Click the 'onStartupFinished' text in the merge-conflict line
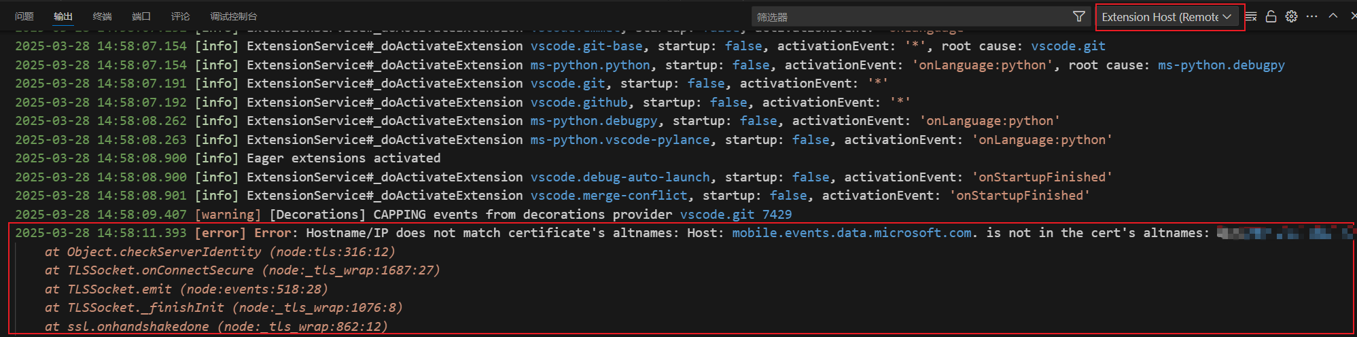Image resolution: width=1357 pixels, height=337 pixels. (x=1019, y=196)
